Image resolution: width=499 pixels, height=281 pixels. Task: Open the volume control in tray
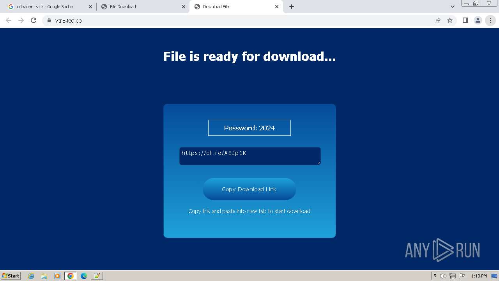point(443,276)
